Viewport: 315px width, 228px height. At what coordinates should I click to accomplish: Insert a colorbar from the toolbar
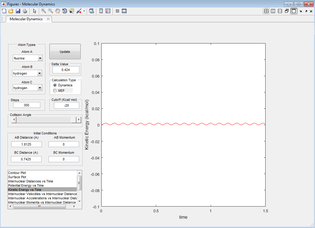(101, 11)
